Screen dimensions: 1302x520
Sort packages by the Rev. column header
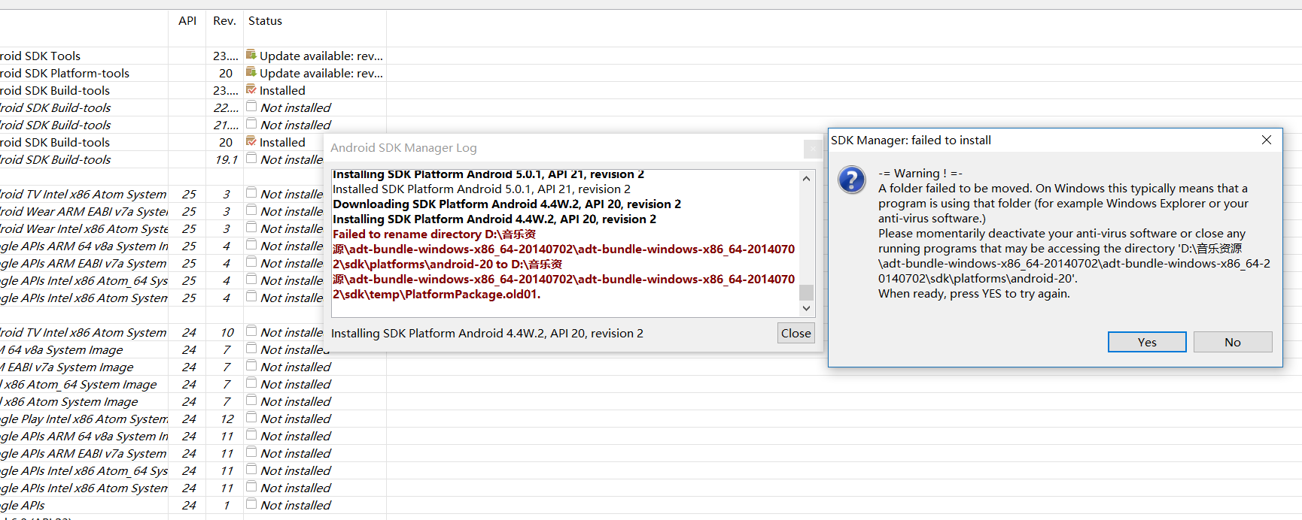point(224,21)
